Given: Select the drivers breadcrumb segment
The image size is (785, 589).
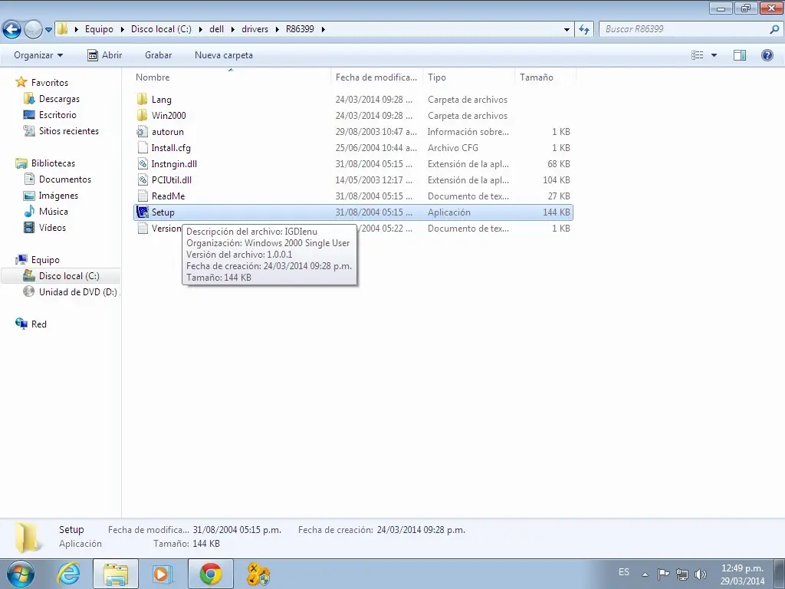Looking at the screenshot, I should [255, 29].
